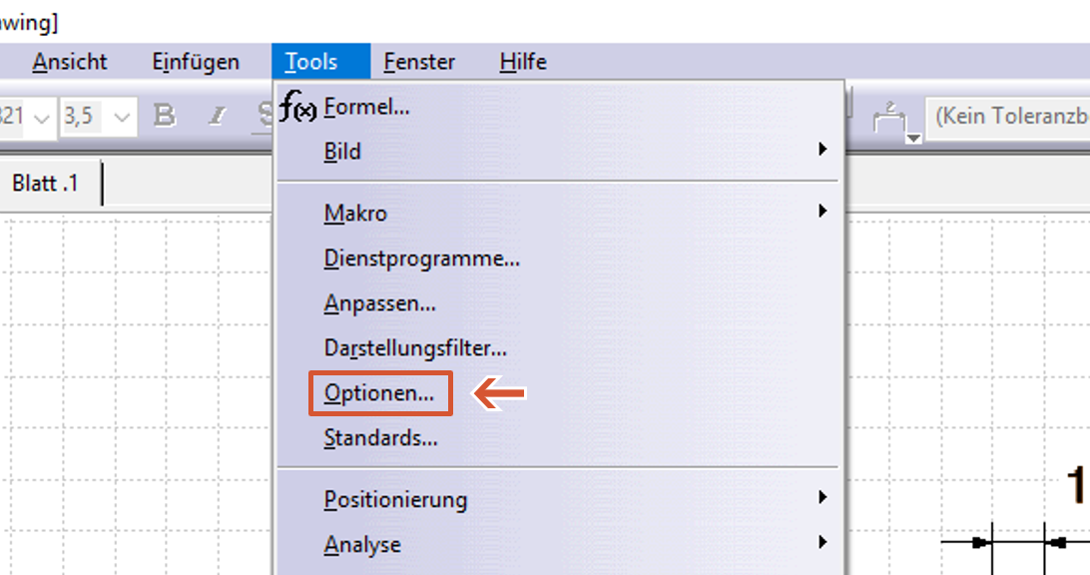Click the Italic formatting icon
This screenshot has height=575, width=1090.
pyautogui.click(x=217, y=116)
